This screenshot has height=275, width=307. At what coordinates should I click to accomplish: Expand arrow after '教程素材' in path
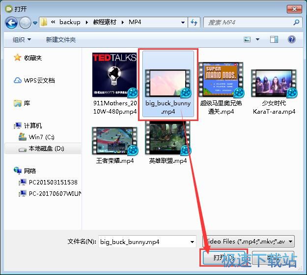coord(123,22)
